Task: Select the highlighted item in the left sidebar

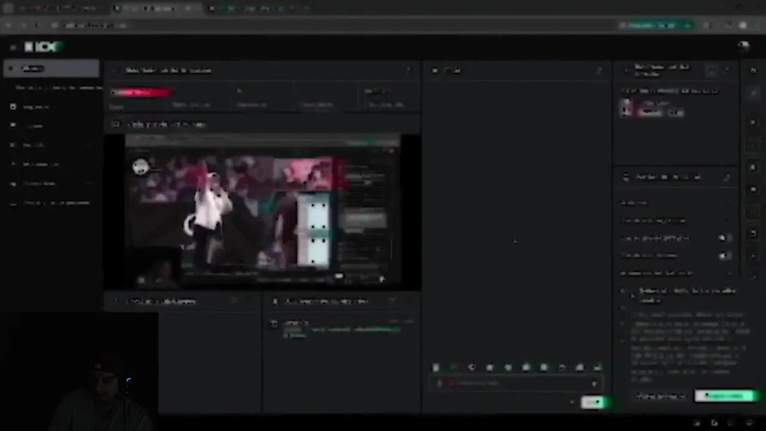Action: click(x=51, y=68)
